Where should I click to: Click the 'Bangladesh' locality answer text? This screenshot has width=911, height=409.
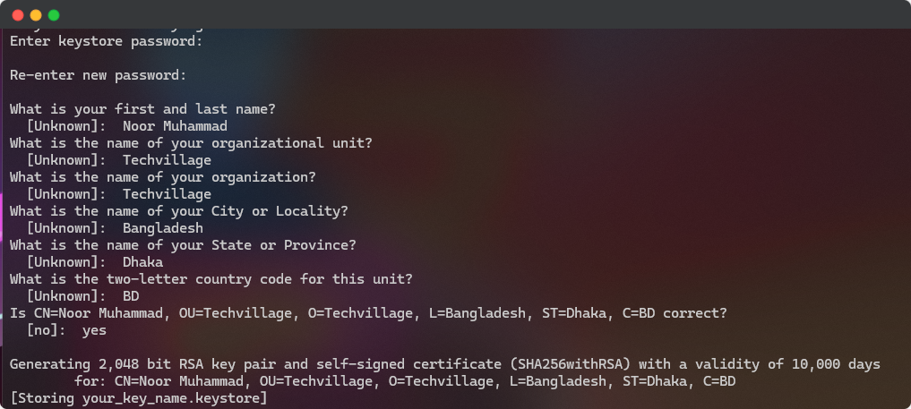163,228
